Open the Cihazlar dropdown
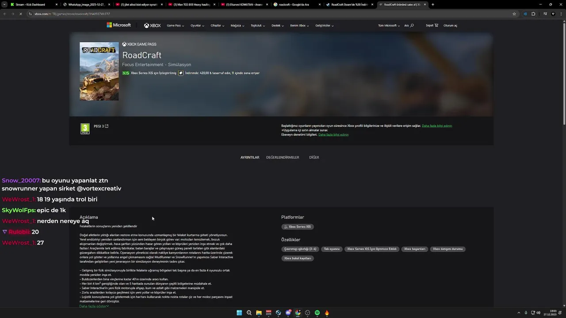The height and width of the screenshot is (318, 566). point(217,26)
